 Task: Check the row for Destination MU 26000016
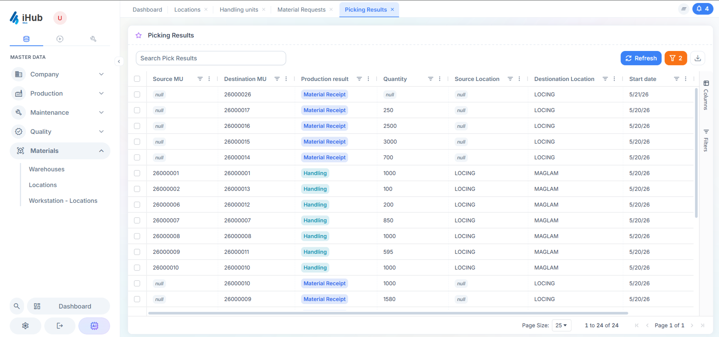coord(137,126)
